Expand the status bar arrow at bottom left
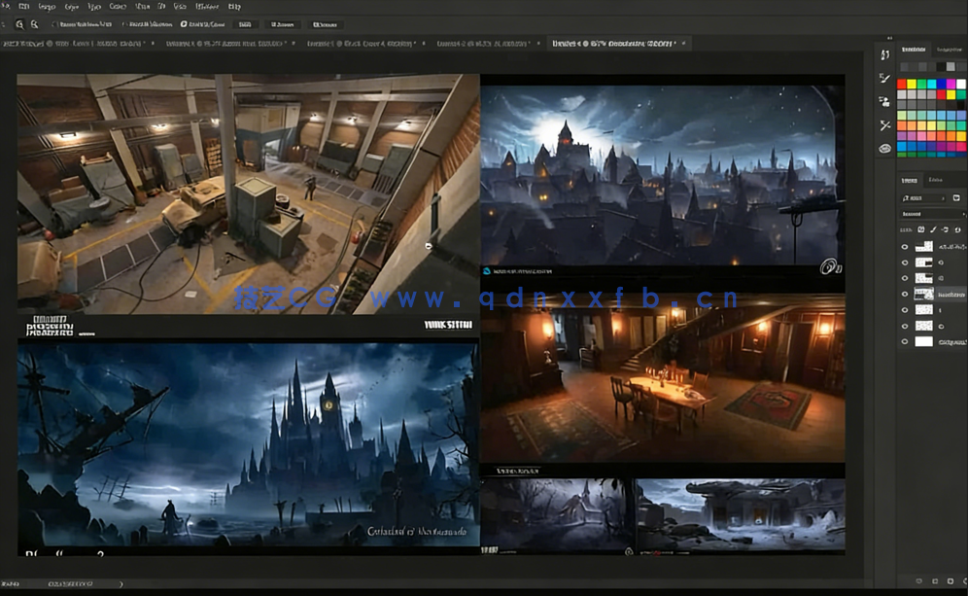 click(x=121, y=584)
